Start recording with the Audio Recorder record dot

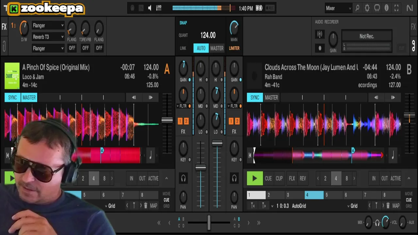(x=320, y=48)
